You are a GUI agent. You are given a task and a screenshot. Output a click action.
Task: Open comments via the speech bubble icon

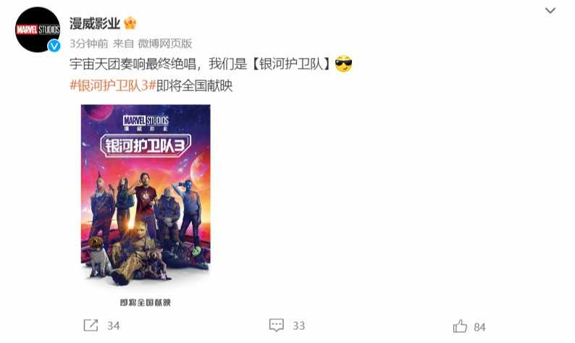tap(276, 325)
